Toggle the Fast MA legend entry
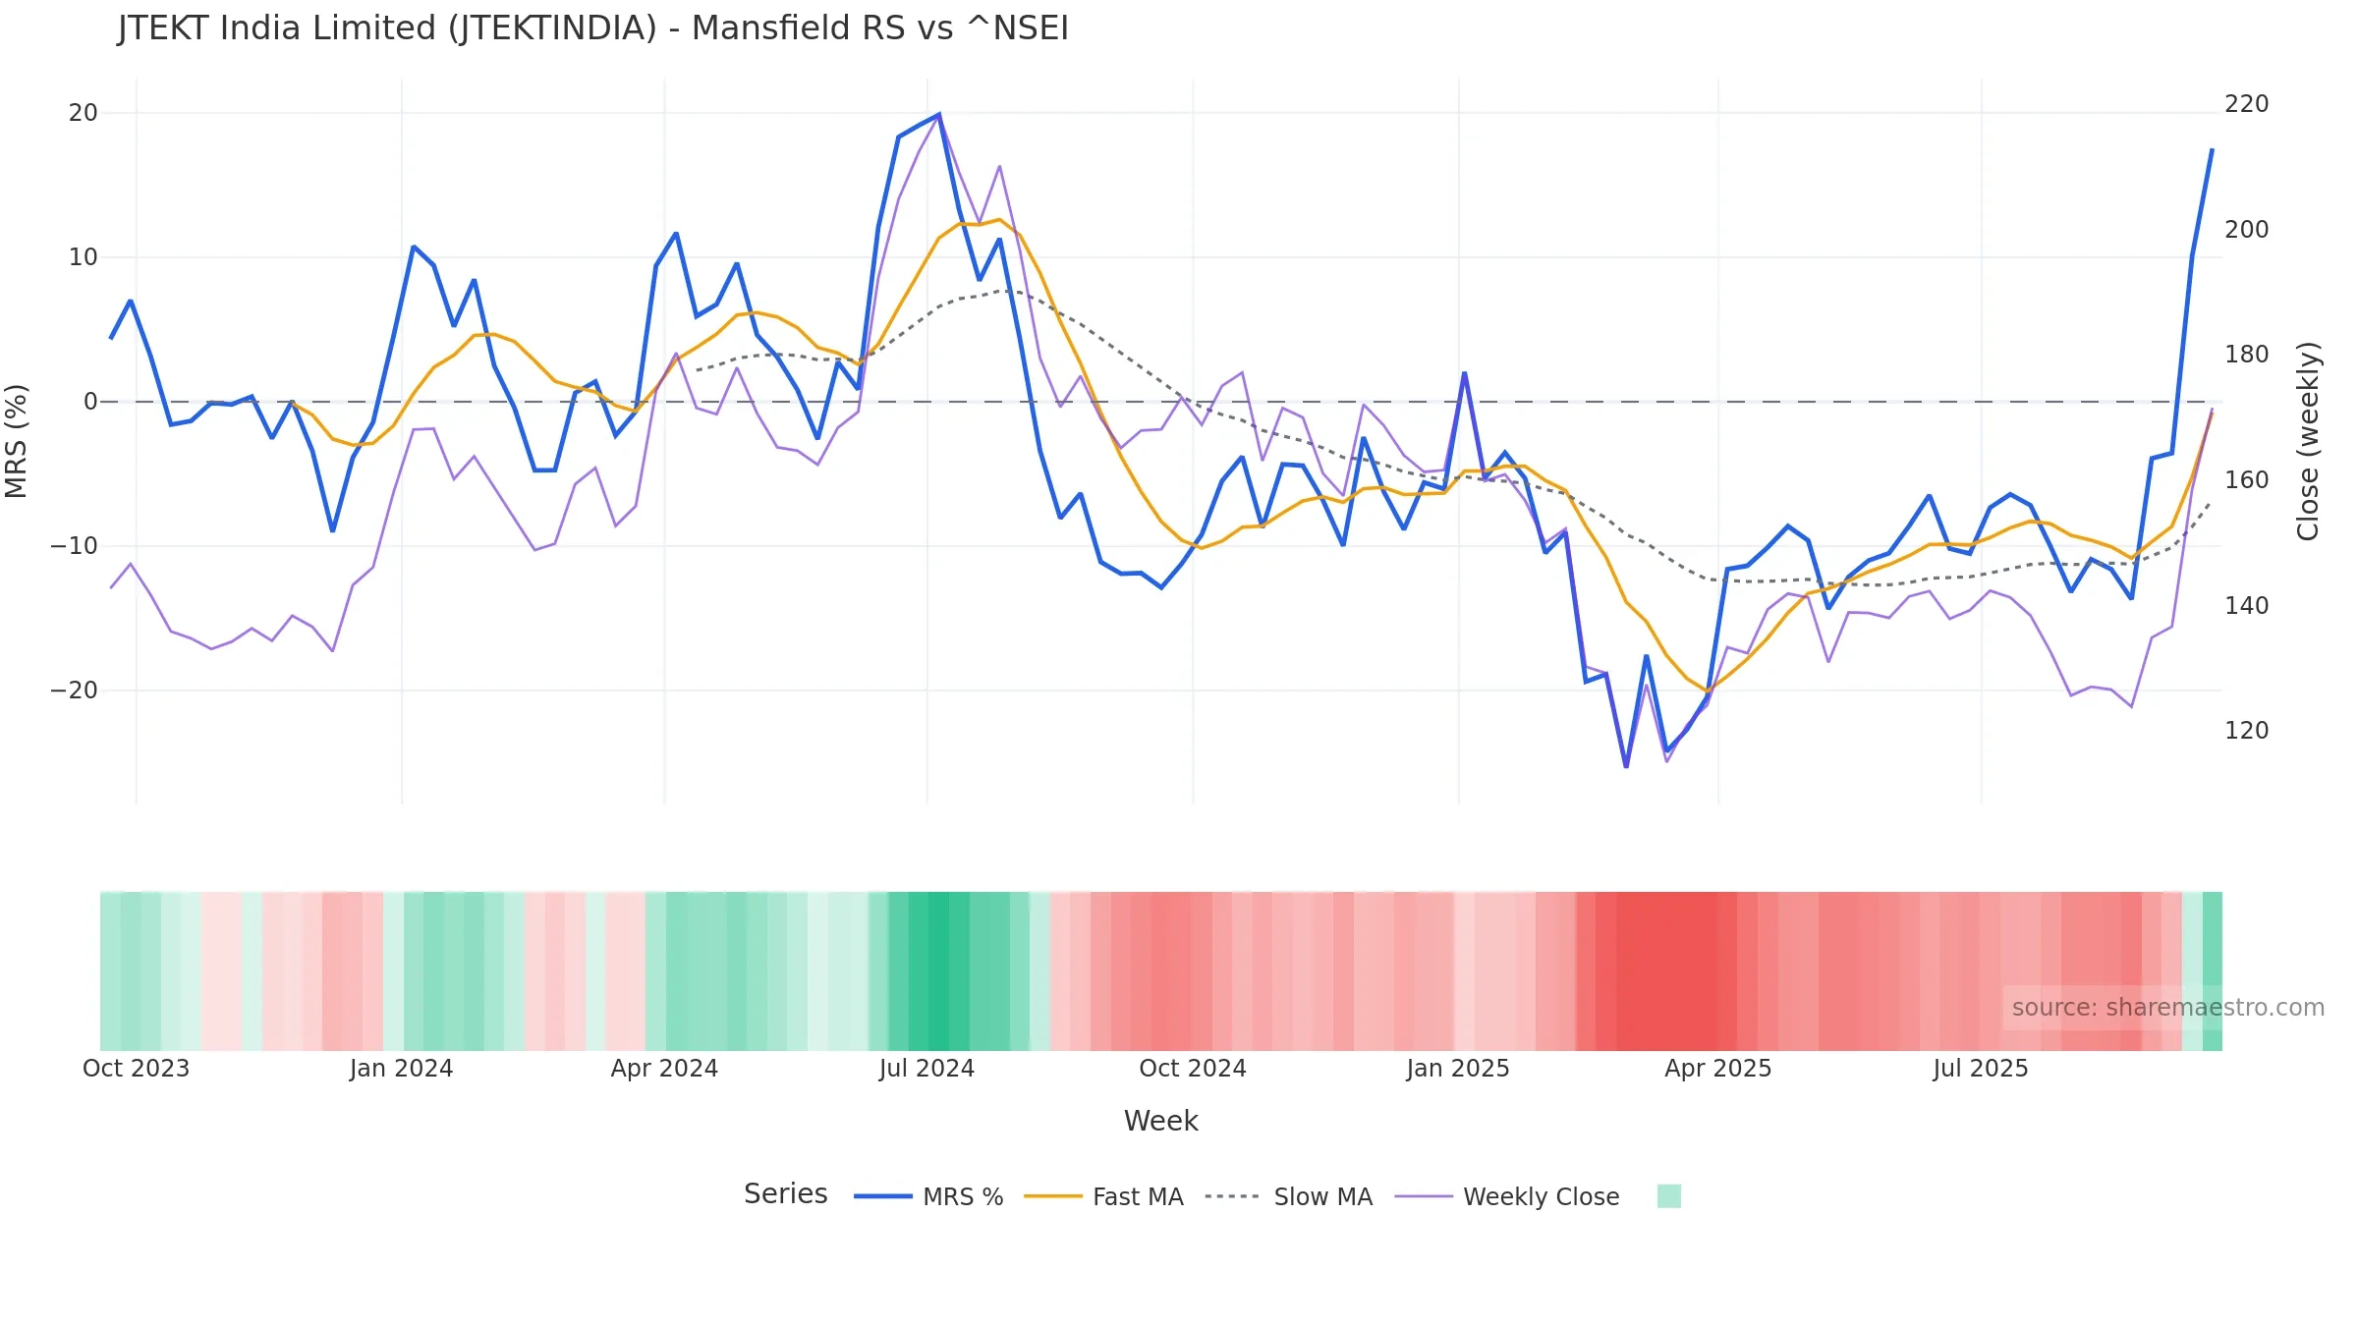Viewport: 2358px width, 1326px height. tap(1103, 1196)
